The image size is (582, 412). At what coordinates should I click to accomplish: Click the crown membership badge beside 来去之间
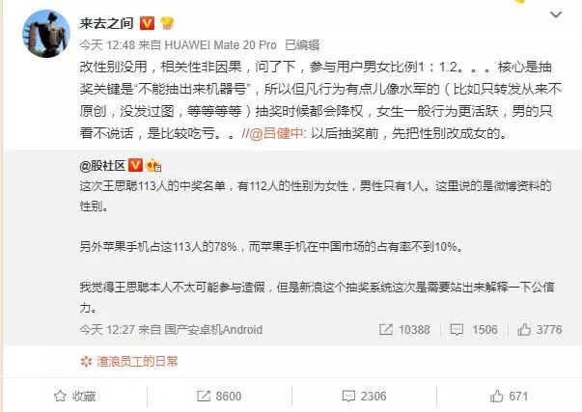pyautogui.click(x=167, y=23)
